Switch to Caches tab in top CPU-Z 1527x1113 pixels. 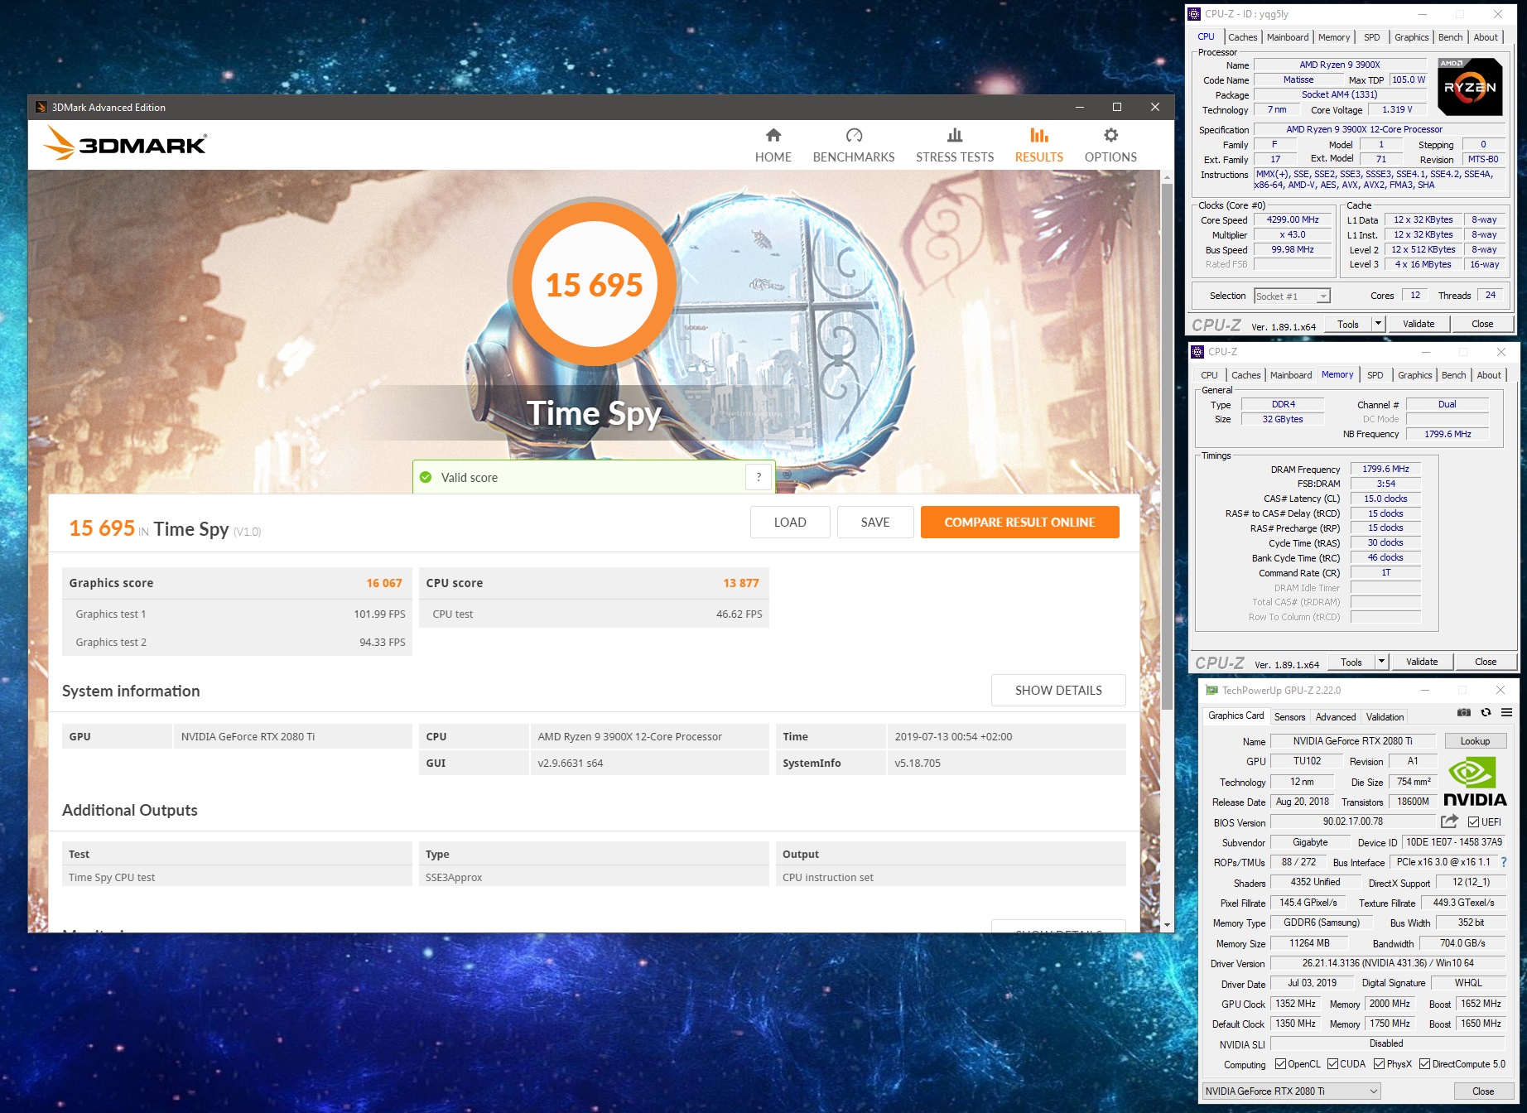point(1242,37)
